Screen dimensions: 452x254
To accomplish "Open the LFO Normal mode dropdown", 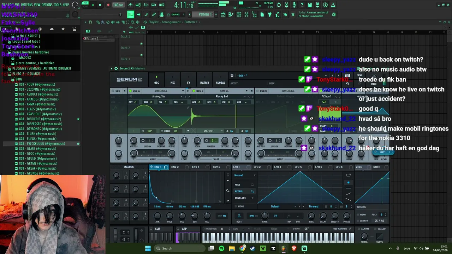I will click(245, 175).
